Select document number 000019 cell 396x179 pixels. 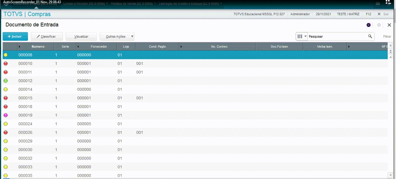(x=25, y=115)
